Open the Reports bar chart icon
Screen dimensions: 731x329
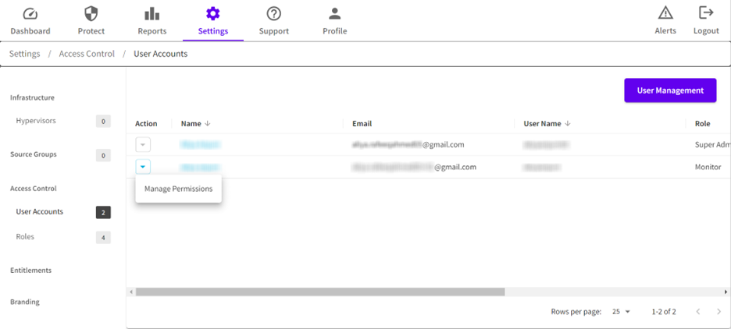[152, 14]
